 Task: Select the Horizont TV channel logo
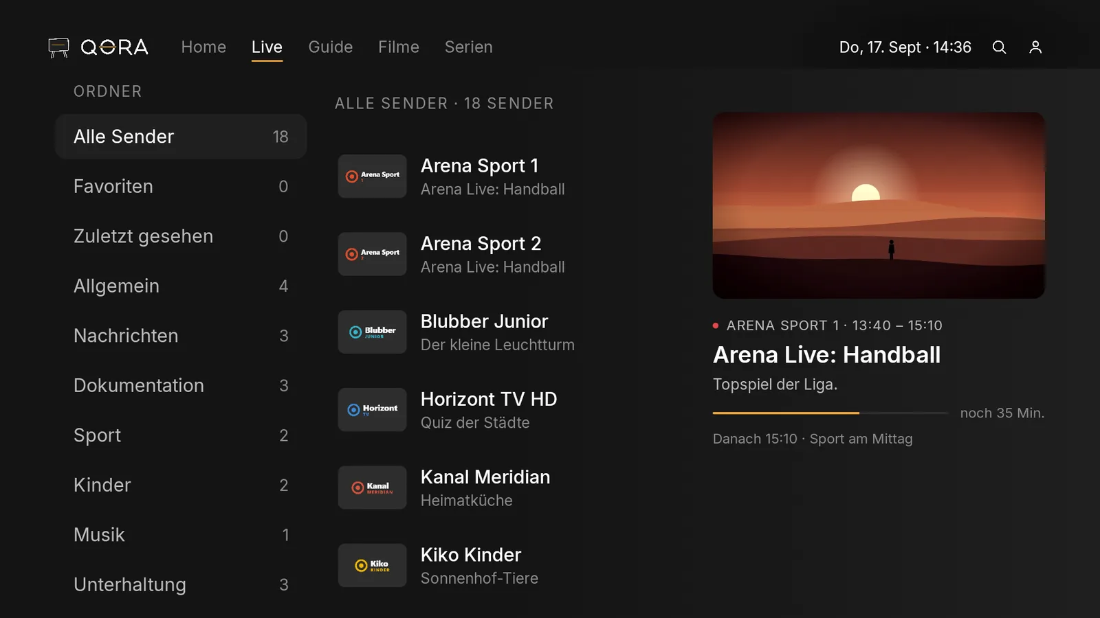click(x=372, y=410)
